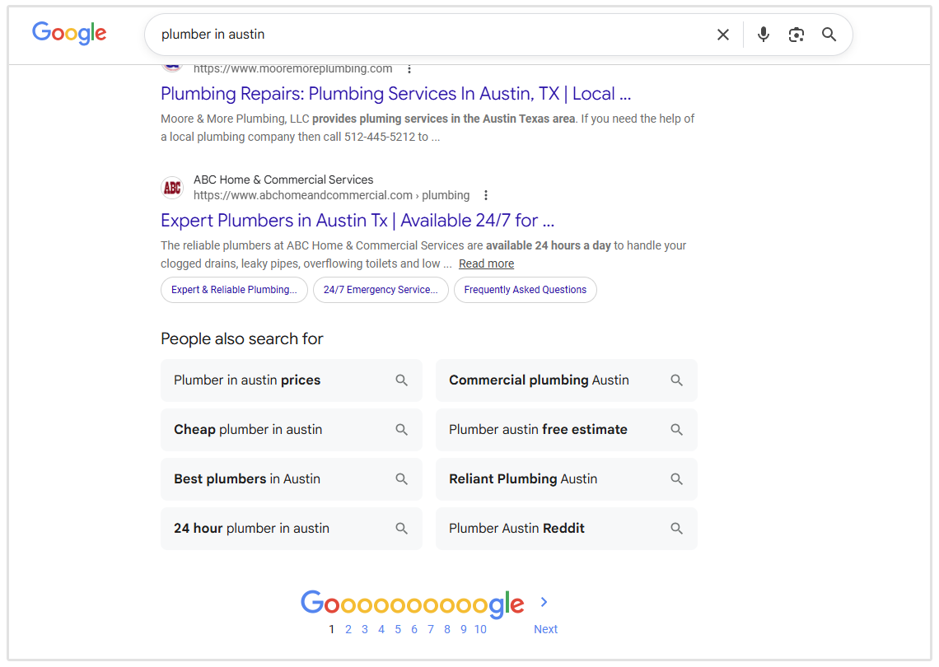Open 'Expert & Reliable Plumbing' sitelink chip

point(234,290)
